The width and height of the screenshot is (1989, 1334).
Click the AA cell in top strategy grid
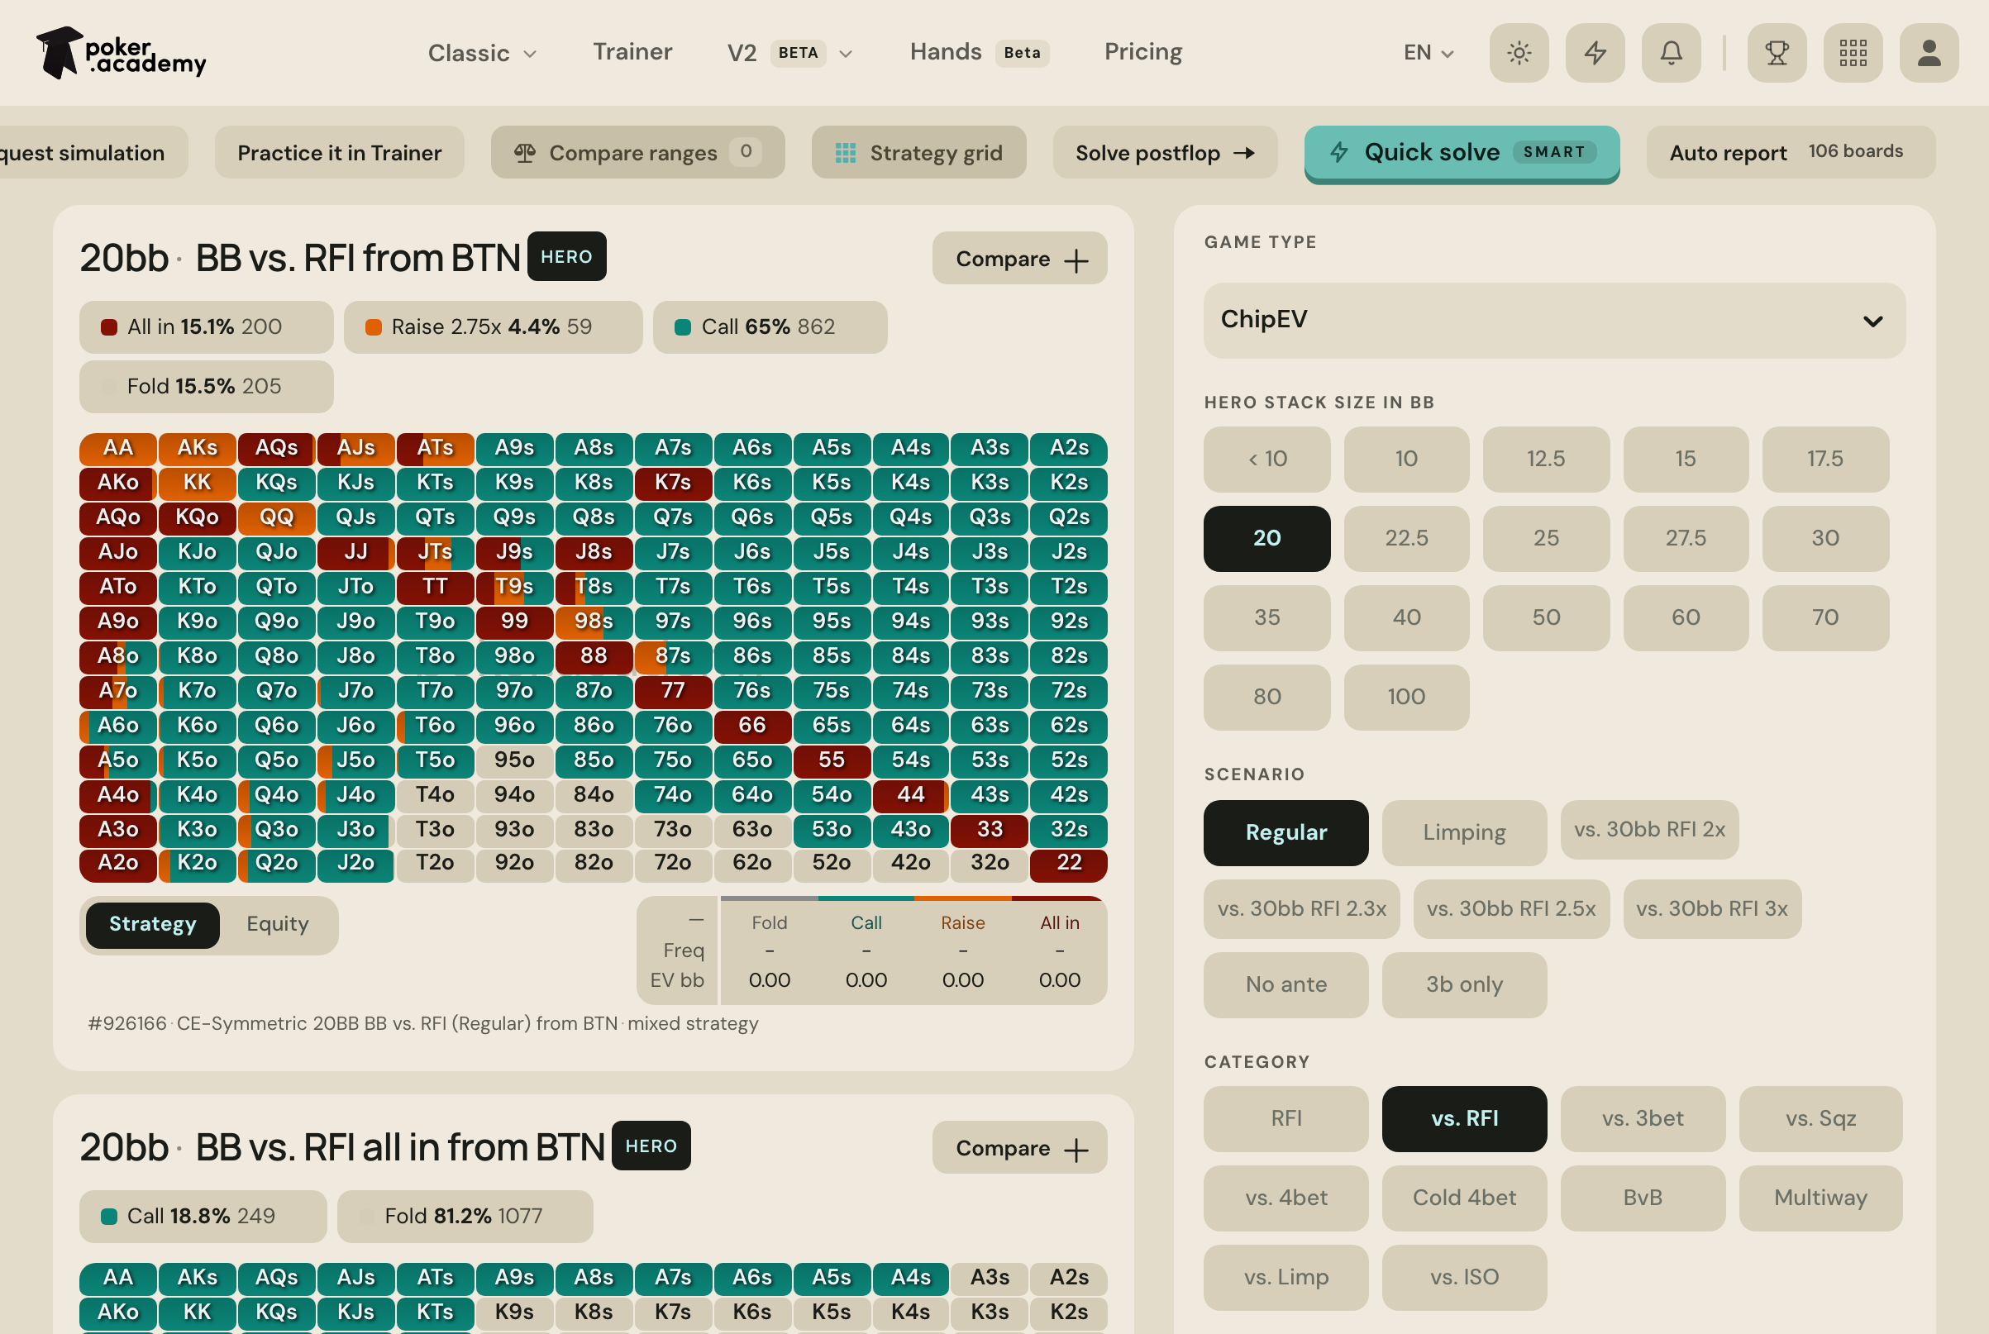118,448
